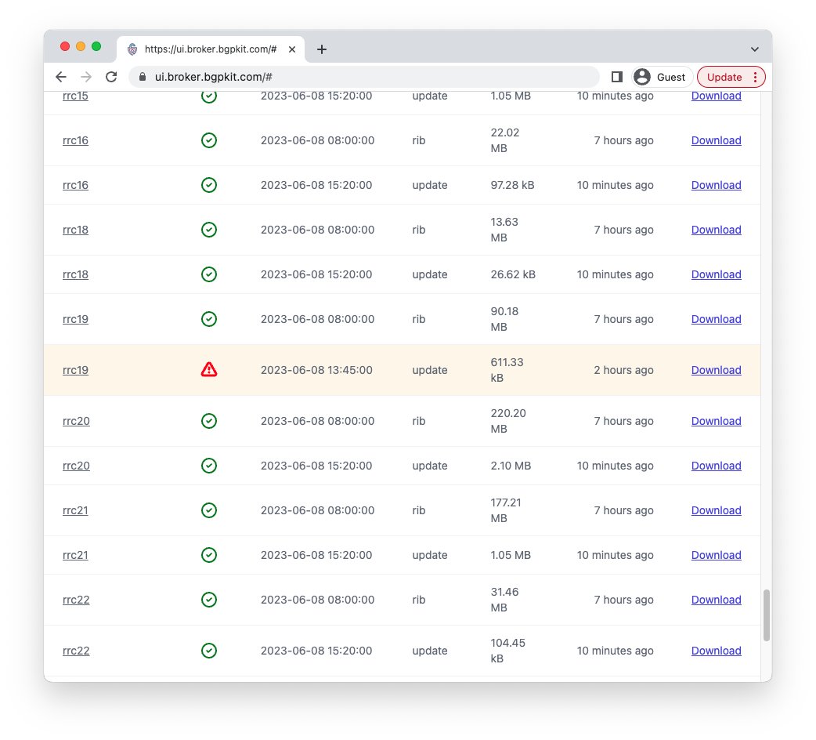This screenshot has height=740, width=816.
Task: Download the rrc21 1.05 MB update file
Action: click(x=716, y=555)
